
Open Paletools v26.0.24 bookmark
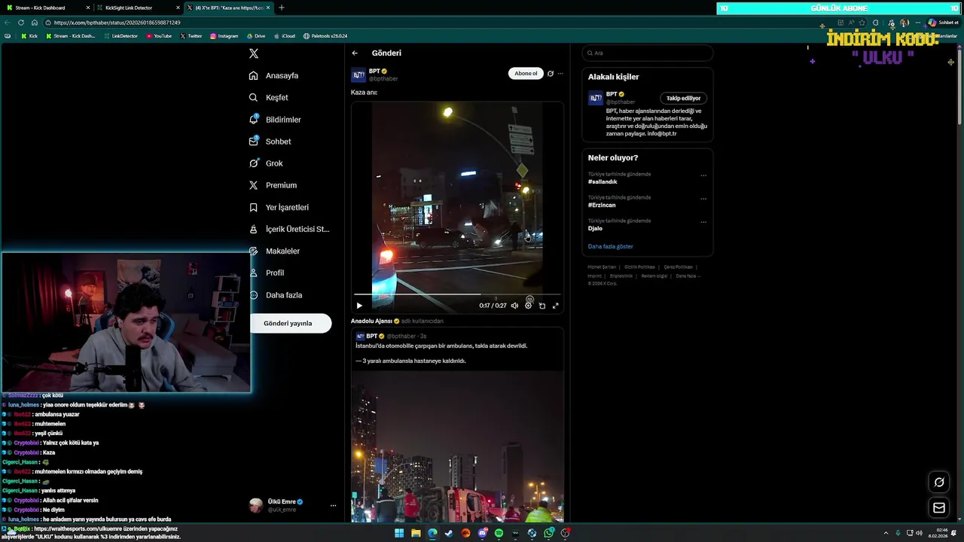tap(325, 36)
